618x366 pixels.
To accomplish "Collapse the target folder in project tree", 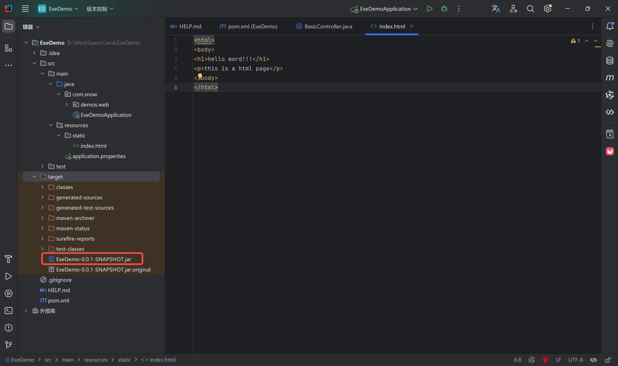I will tap(35, 177).
